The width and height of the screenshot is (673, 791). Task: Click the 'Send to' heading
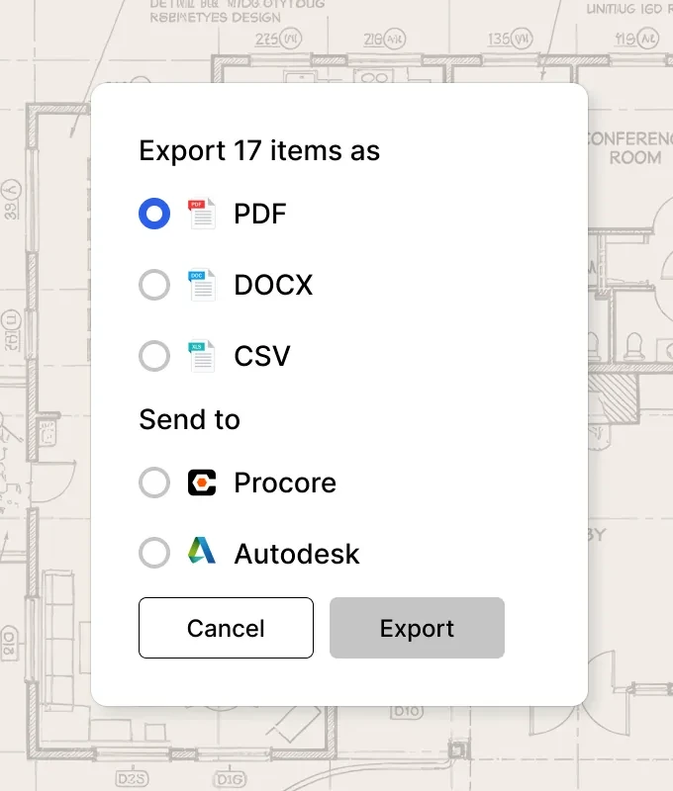coord(189,419)
